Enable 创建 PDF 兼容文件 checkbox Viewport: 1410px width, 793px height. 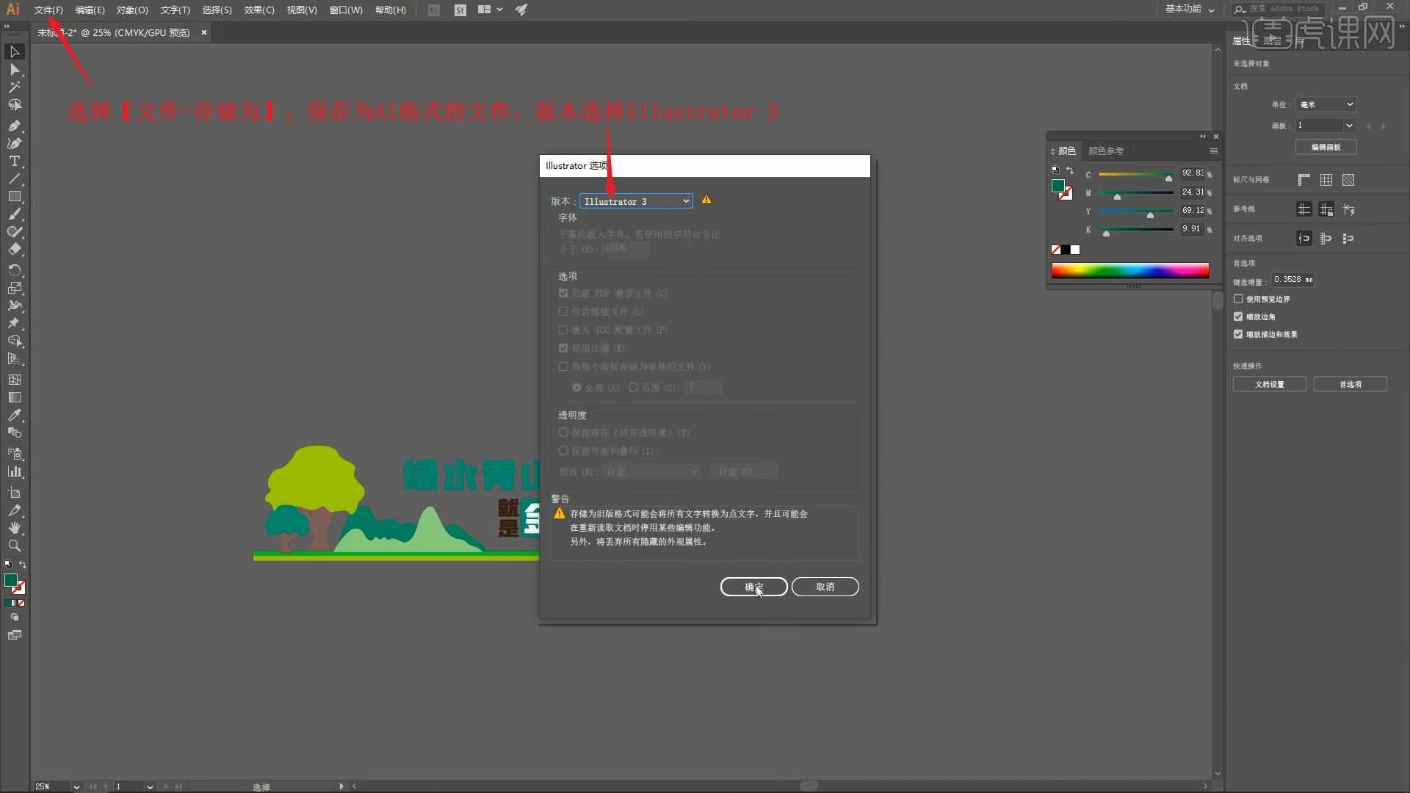coord(563,294)
